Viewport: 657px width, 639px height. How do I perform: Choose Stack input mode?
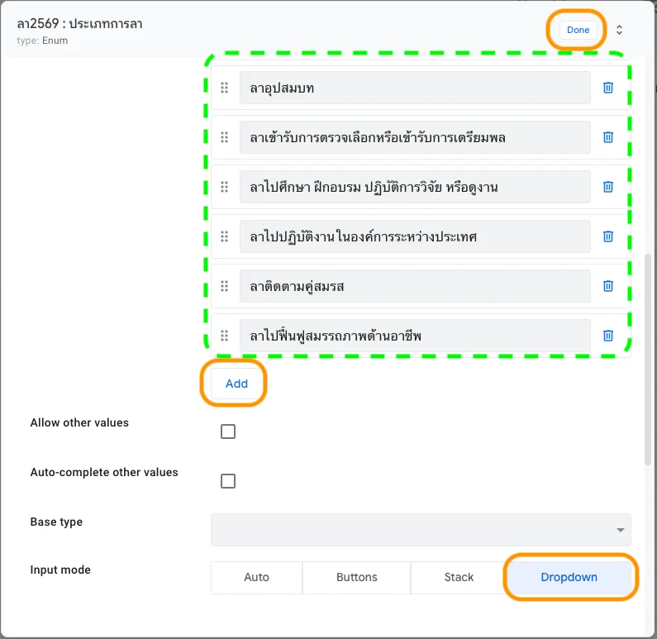point(459,577)
